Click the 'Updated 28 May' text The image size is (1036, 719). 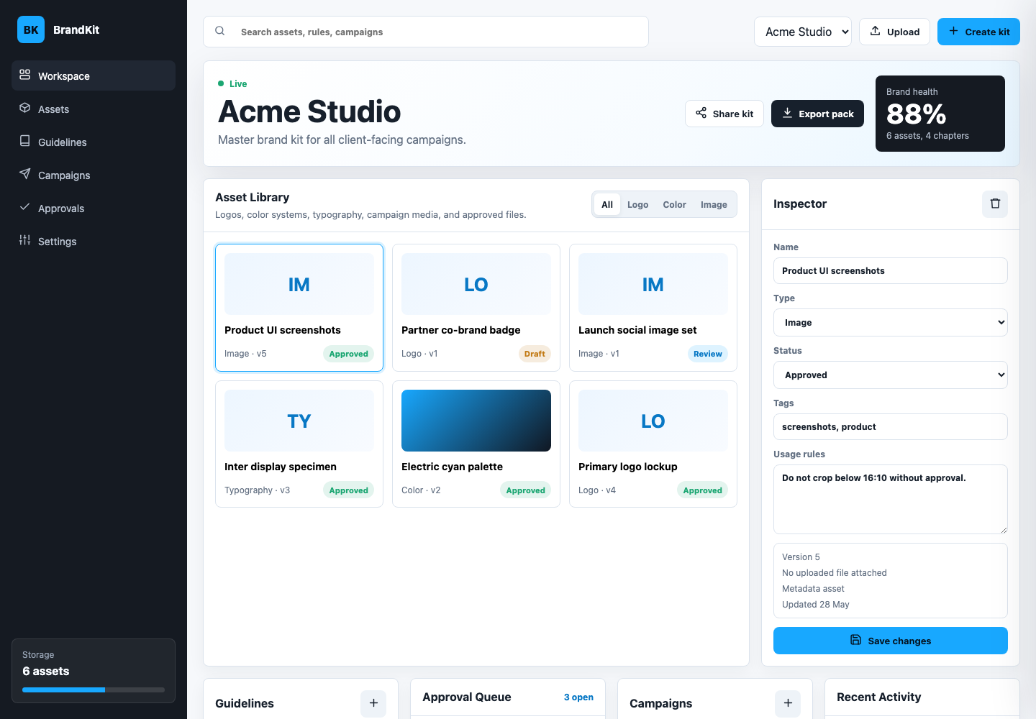[x=816, y=605]
